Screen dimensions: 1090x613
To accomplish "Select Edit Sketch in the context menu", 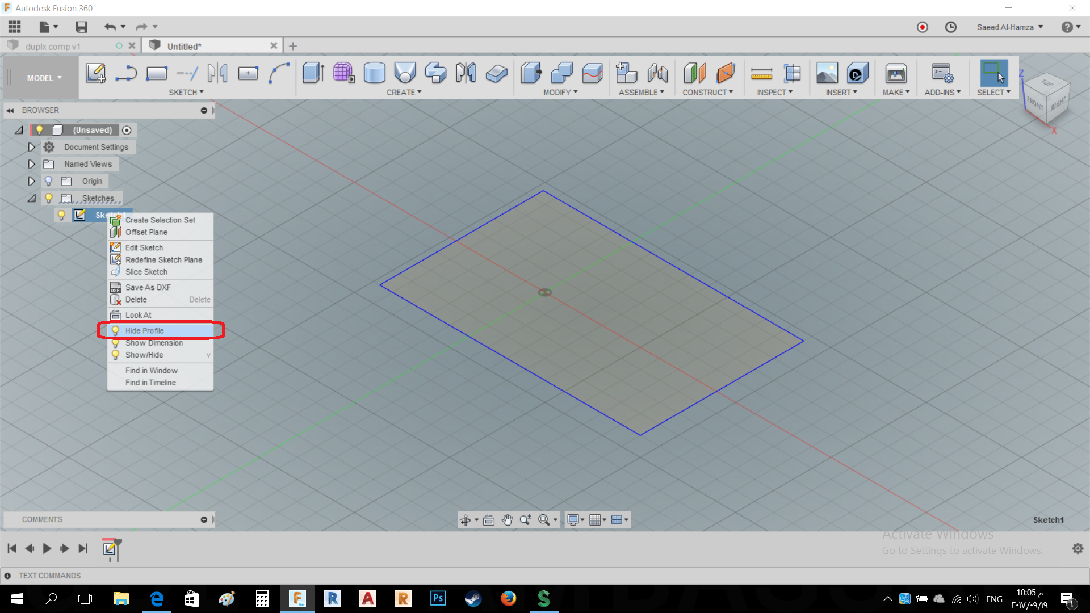I will (x=144, y=247).
